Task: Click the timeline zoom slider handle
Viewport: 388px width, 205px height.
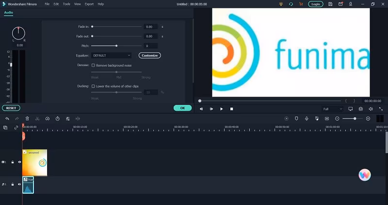Action: 355,119
